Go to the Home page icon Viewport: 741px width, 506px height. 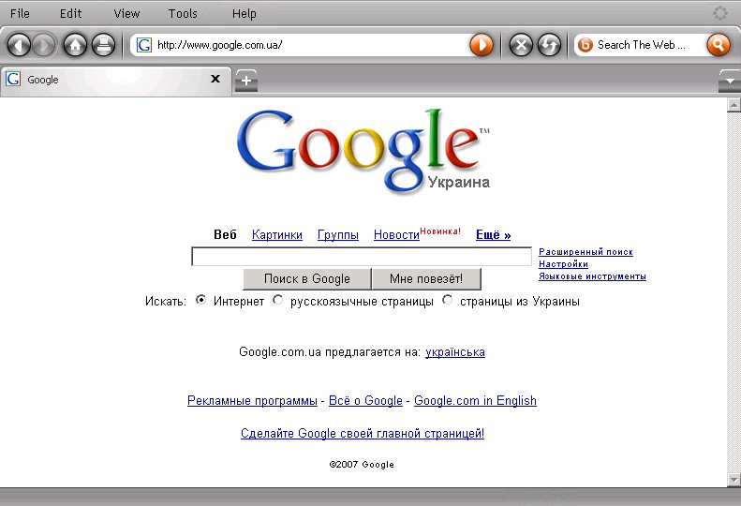coord(75,45)
